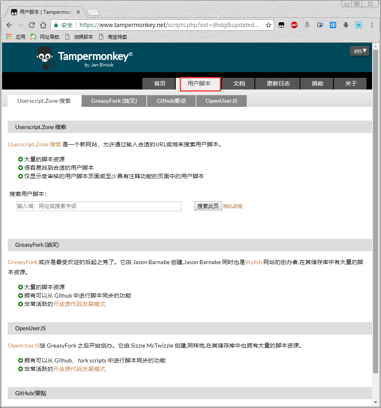Viewport: 381px width, 408px height.
Task: Toggle the bookmark star in address bar
Action: (x=269, y=25)
